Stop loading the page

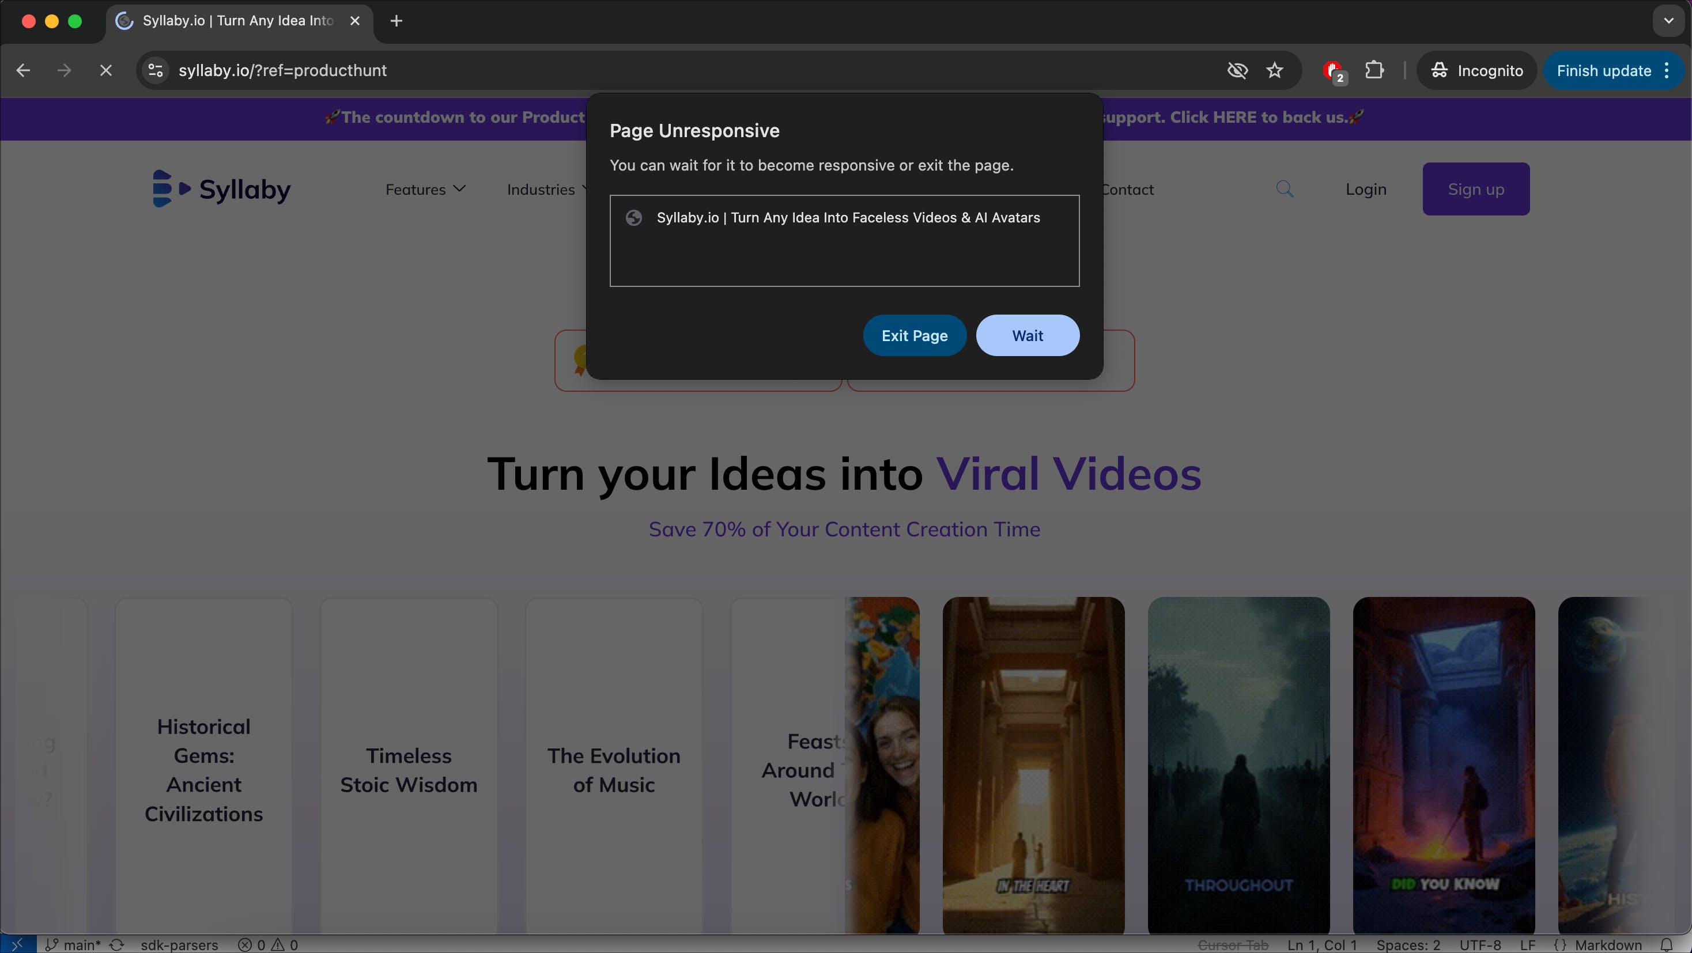(x=106, y=70)
